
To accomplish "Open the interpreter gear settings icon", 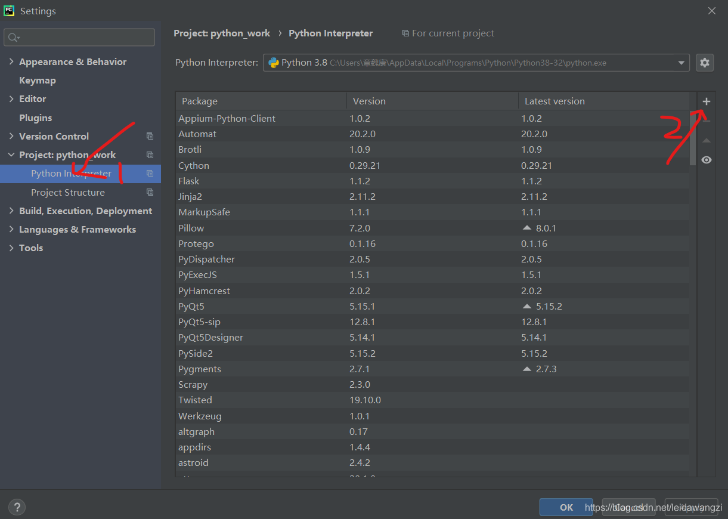I will [x=705, y=63].
